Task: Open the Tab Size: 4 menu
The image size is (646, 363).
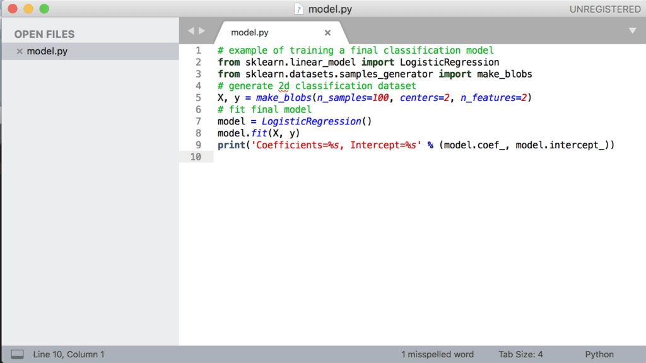Action: (520, 354)
